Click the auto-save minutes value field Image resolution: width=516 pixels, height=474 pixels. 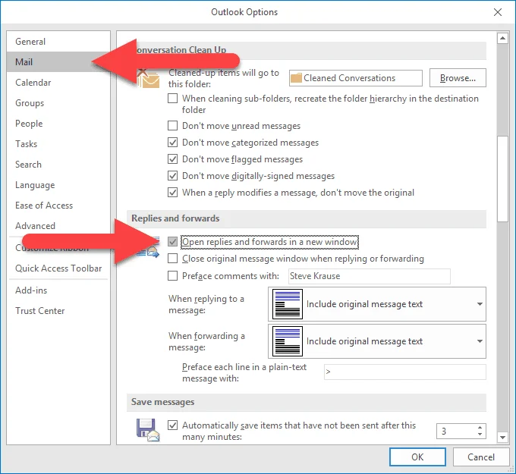click(456, 431)
